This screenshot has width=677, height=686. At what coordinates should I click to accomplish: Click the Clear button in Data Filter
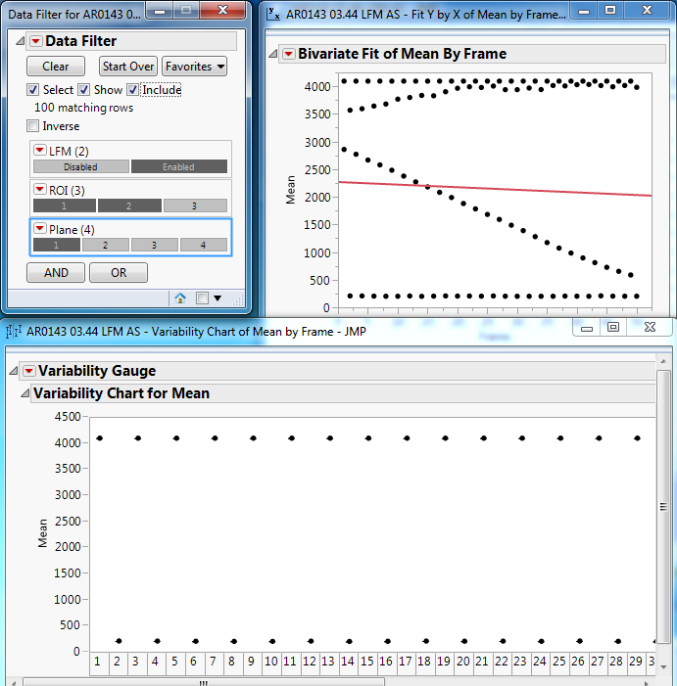pyautogui.click(x=56, y=67)
